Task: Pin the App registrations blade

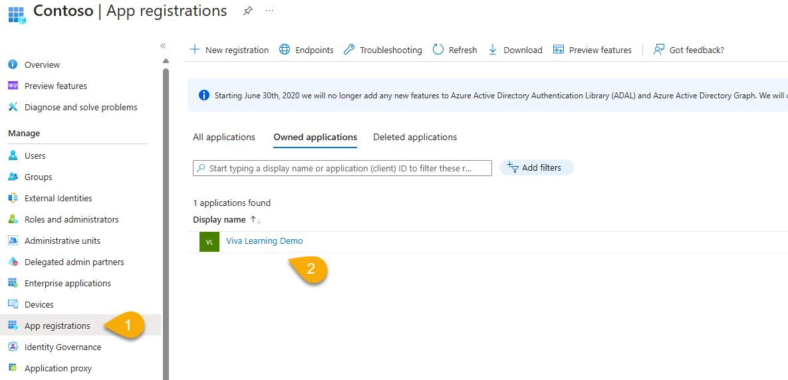Action: (248, 11)
